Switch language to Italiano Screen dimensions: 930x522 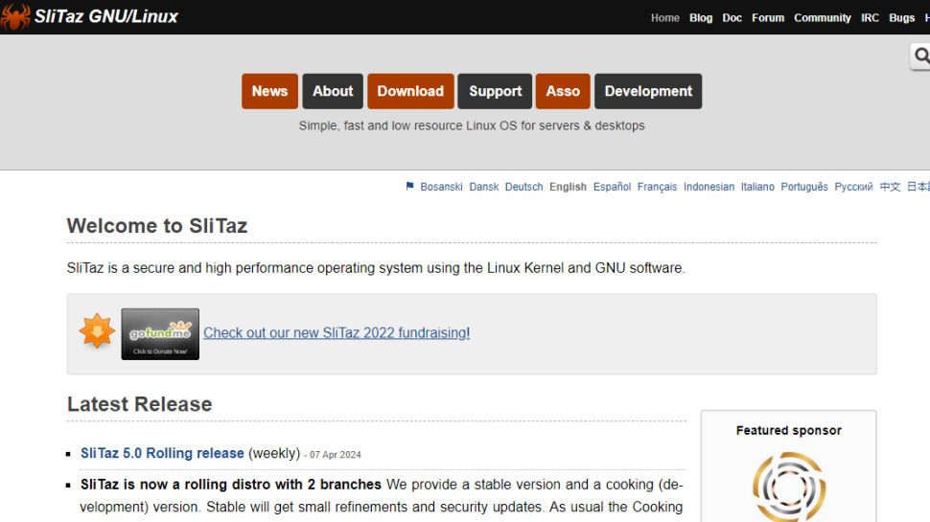click(x=757, y=187)
